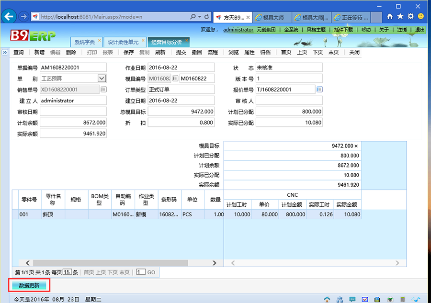431x303 pixels.
Task: Open lookup icon beside 报价单号 field
Action: click(319, 90)
